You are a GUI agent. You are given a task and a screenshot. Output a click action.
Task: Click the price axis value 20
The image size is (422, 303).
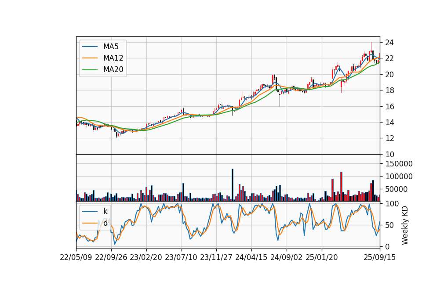[389, 75]
